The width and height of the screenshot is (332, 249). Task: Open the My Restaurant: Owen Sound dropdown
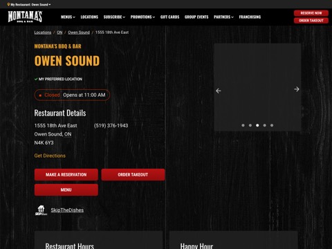tap(30, 4)
